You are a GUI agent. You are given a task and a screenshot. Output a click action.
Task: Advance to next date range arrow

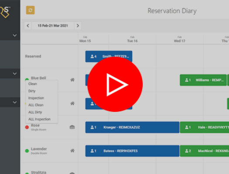pyautogui.click(x=78, y=26)
